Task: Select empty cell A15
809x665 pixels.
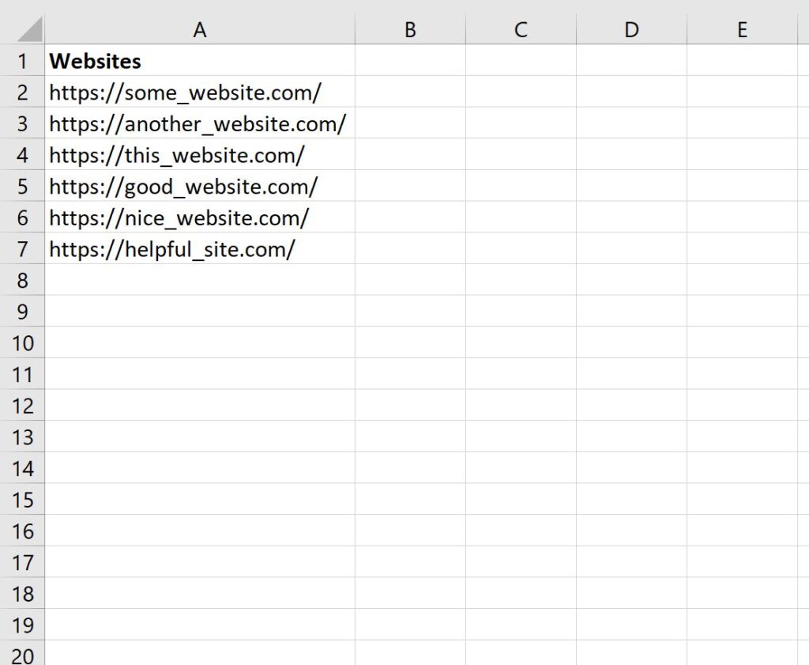Action: pos(200,500)
